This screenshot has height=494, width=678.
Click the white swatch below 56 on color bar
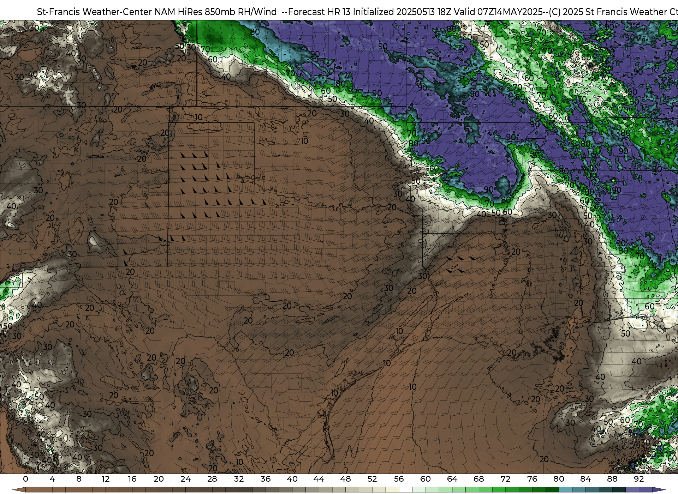405,490
